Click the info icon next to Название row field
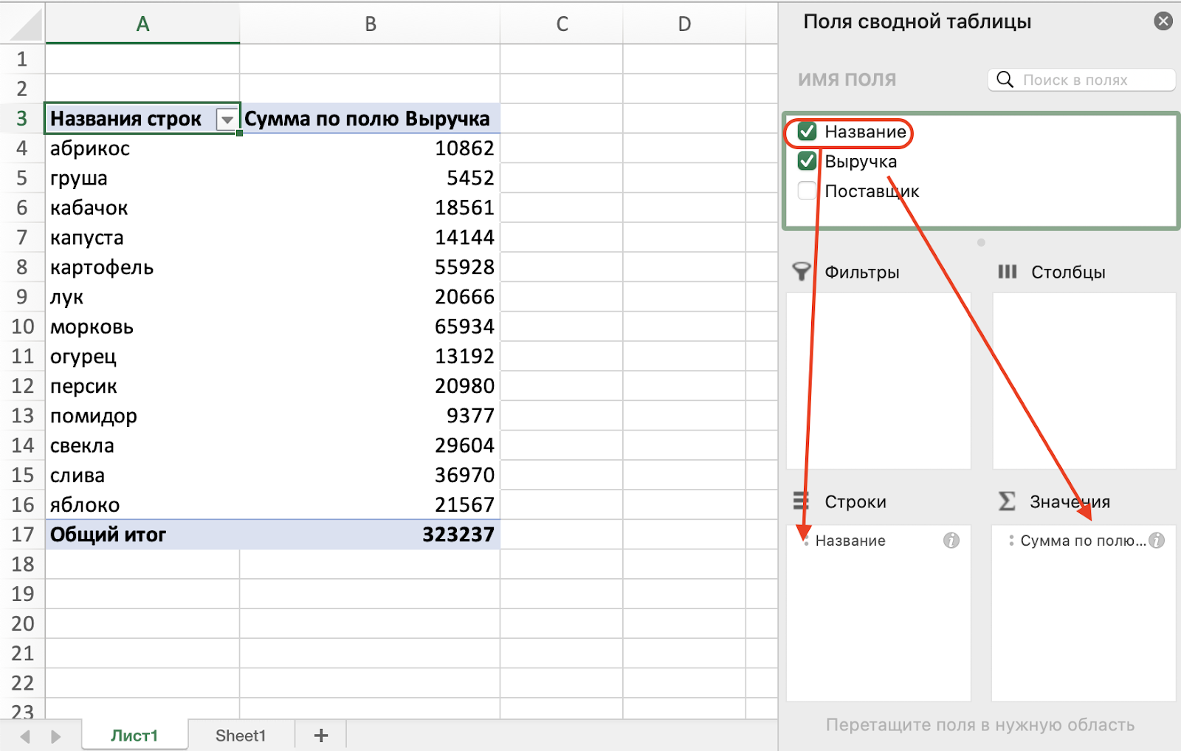Image resolution: width=1181 pixels, height=751 pixels. pyautogui.click(x=951, y=541)
